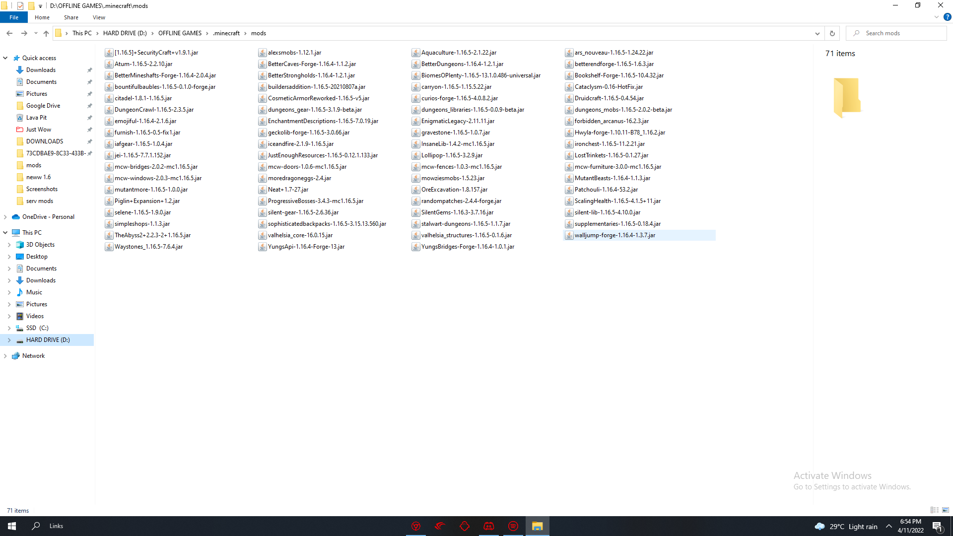953x536 pixels.
Task: Select the Lava Pit quick access item
Action: [36, 118]
